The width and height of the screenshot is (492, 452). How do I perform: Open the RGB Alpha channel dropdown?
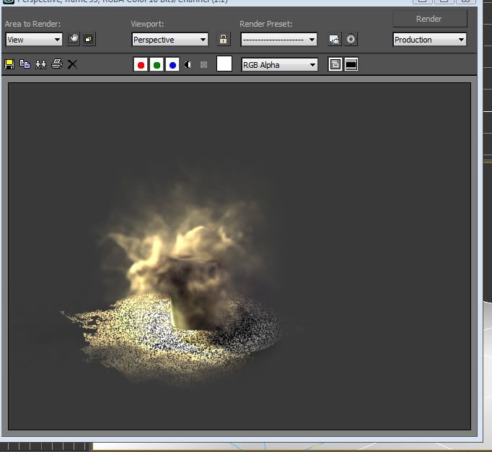click(279, 65)
